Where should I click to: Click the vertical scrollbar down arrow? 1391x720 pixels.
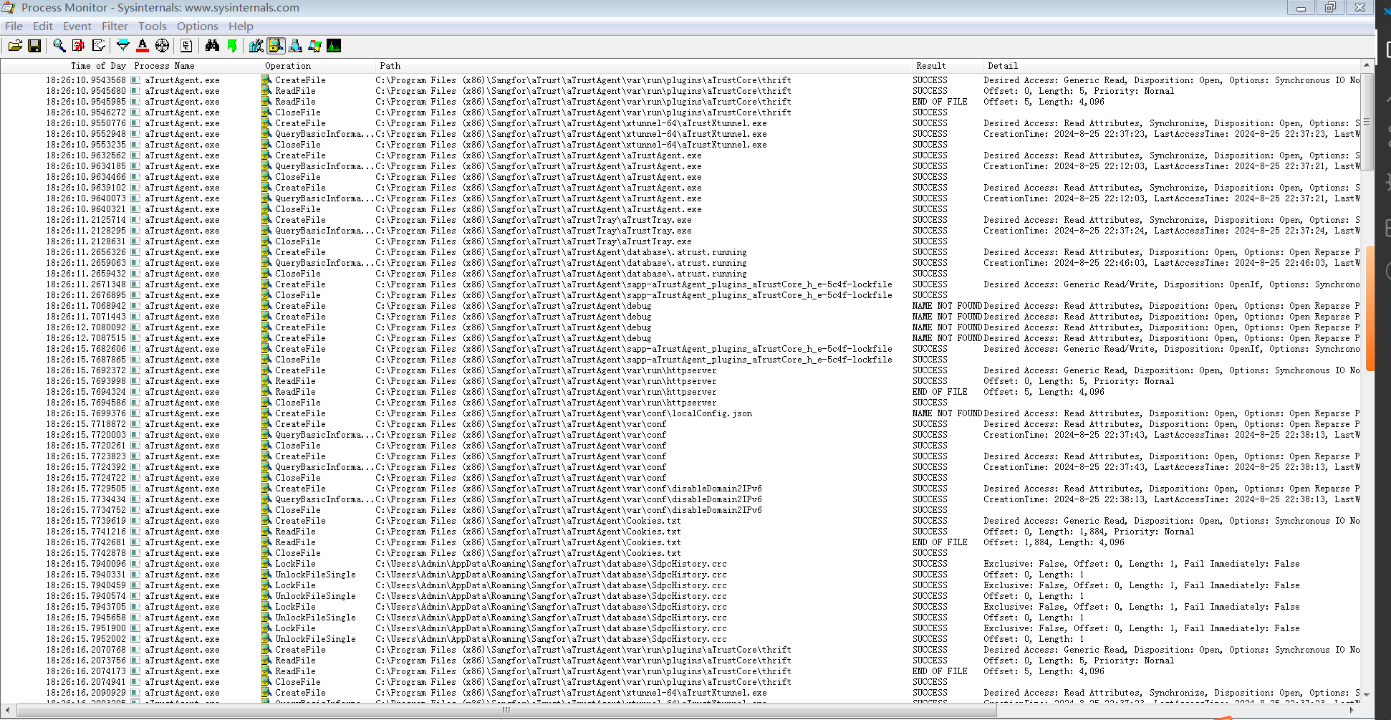(x=1367, y=694)
